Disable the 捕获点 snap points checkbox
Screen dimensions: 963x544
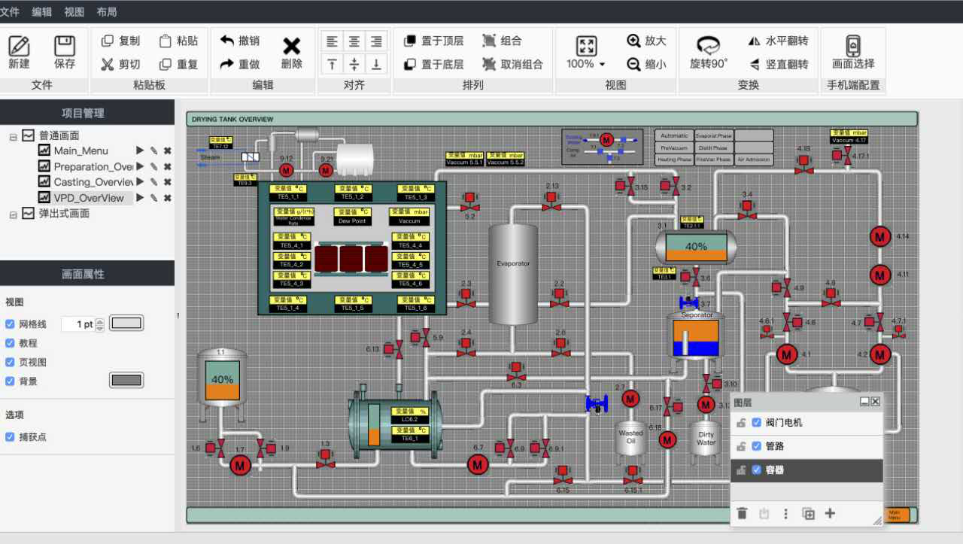(x=11, y=437)
